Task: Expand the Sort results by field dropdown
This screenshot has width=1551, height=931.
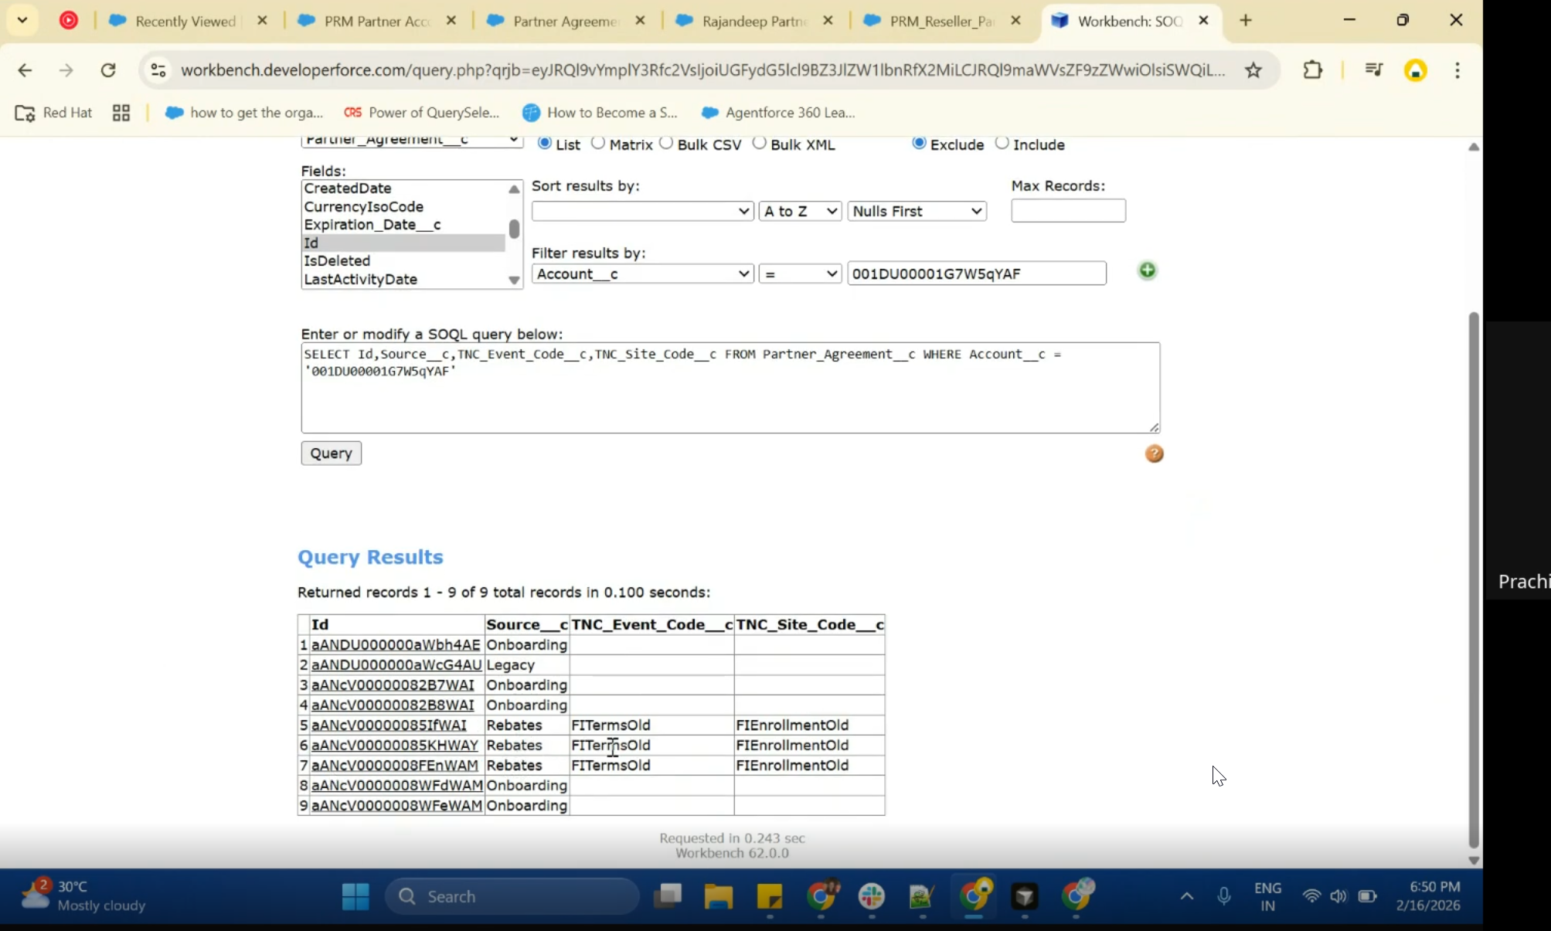Action: pyautogui.click(x=642, y=211)
